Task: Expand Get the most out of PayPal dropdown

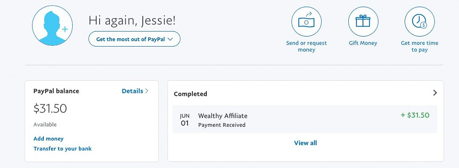Action: point(134,39)
